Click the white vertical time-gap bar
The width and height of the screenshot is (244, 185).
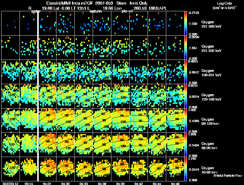[x=38, y=96]
